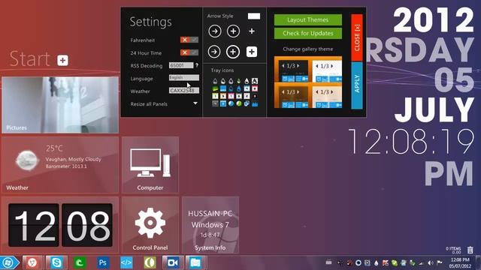
Task: Click the volume speaker tray icon
Action: click(x=431, y=262)
